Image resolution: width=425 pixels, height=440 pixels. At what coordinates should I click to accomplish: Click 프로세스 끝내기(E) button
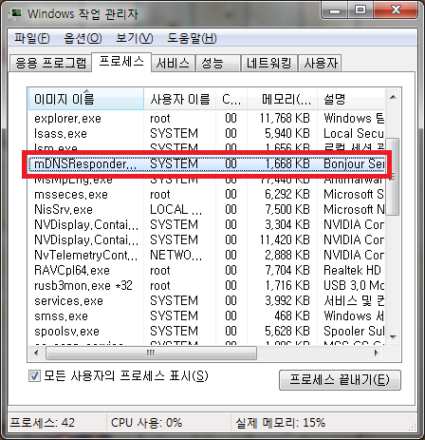coord(340,380)
